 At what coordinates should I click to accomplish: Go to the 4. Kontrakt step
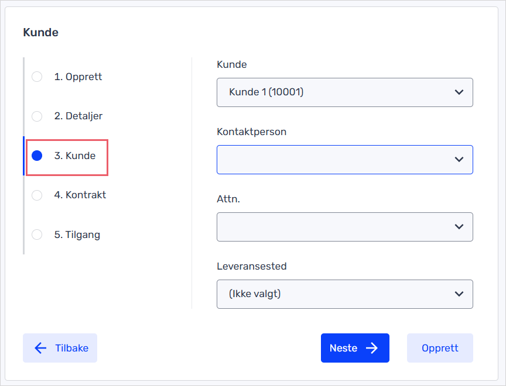click(80, 195)
